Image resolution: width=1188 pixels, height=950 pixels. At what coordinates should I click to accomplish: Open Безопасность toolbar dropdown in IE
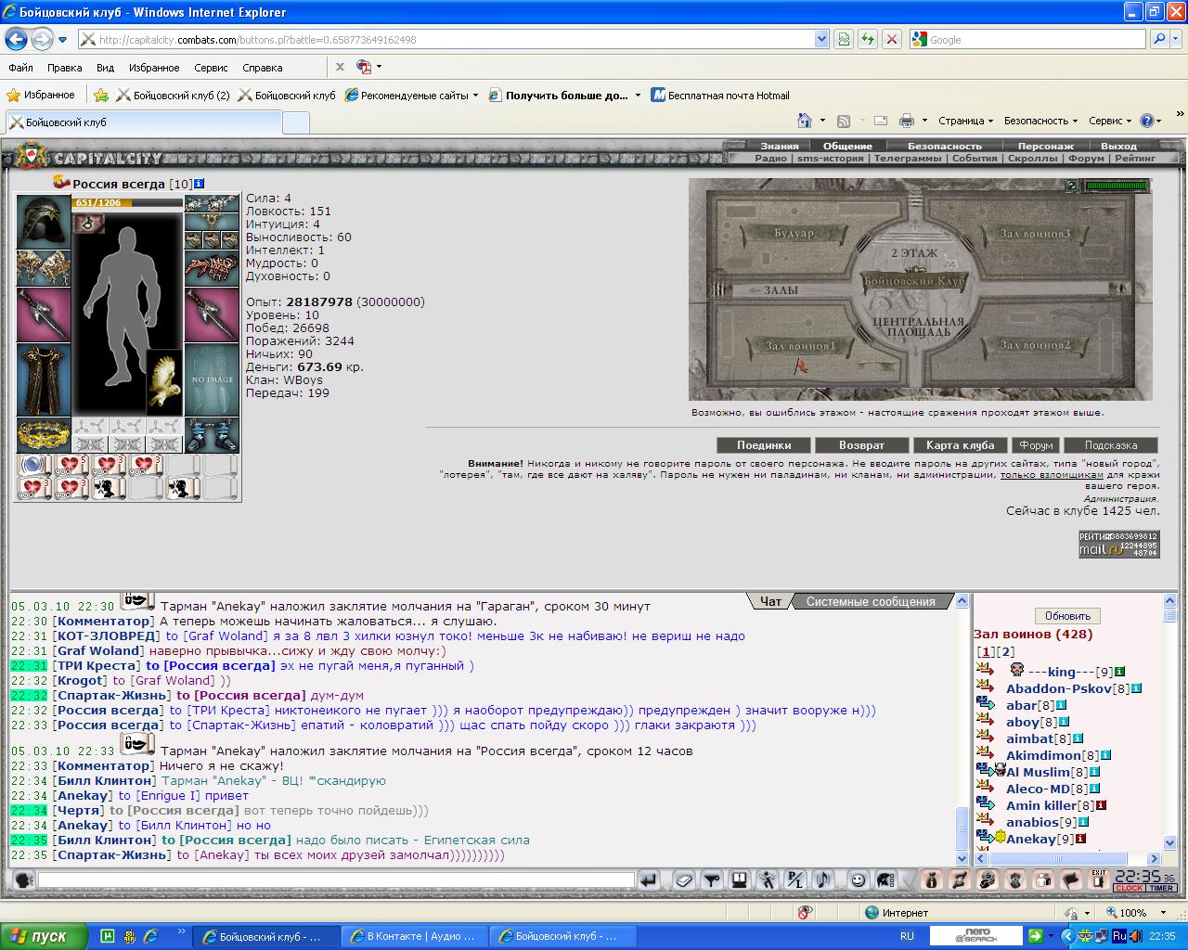click(x=1040, y=121)
